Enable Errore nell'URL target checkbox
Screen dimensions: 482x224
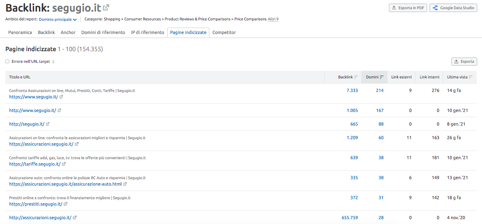(7, 62)
